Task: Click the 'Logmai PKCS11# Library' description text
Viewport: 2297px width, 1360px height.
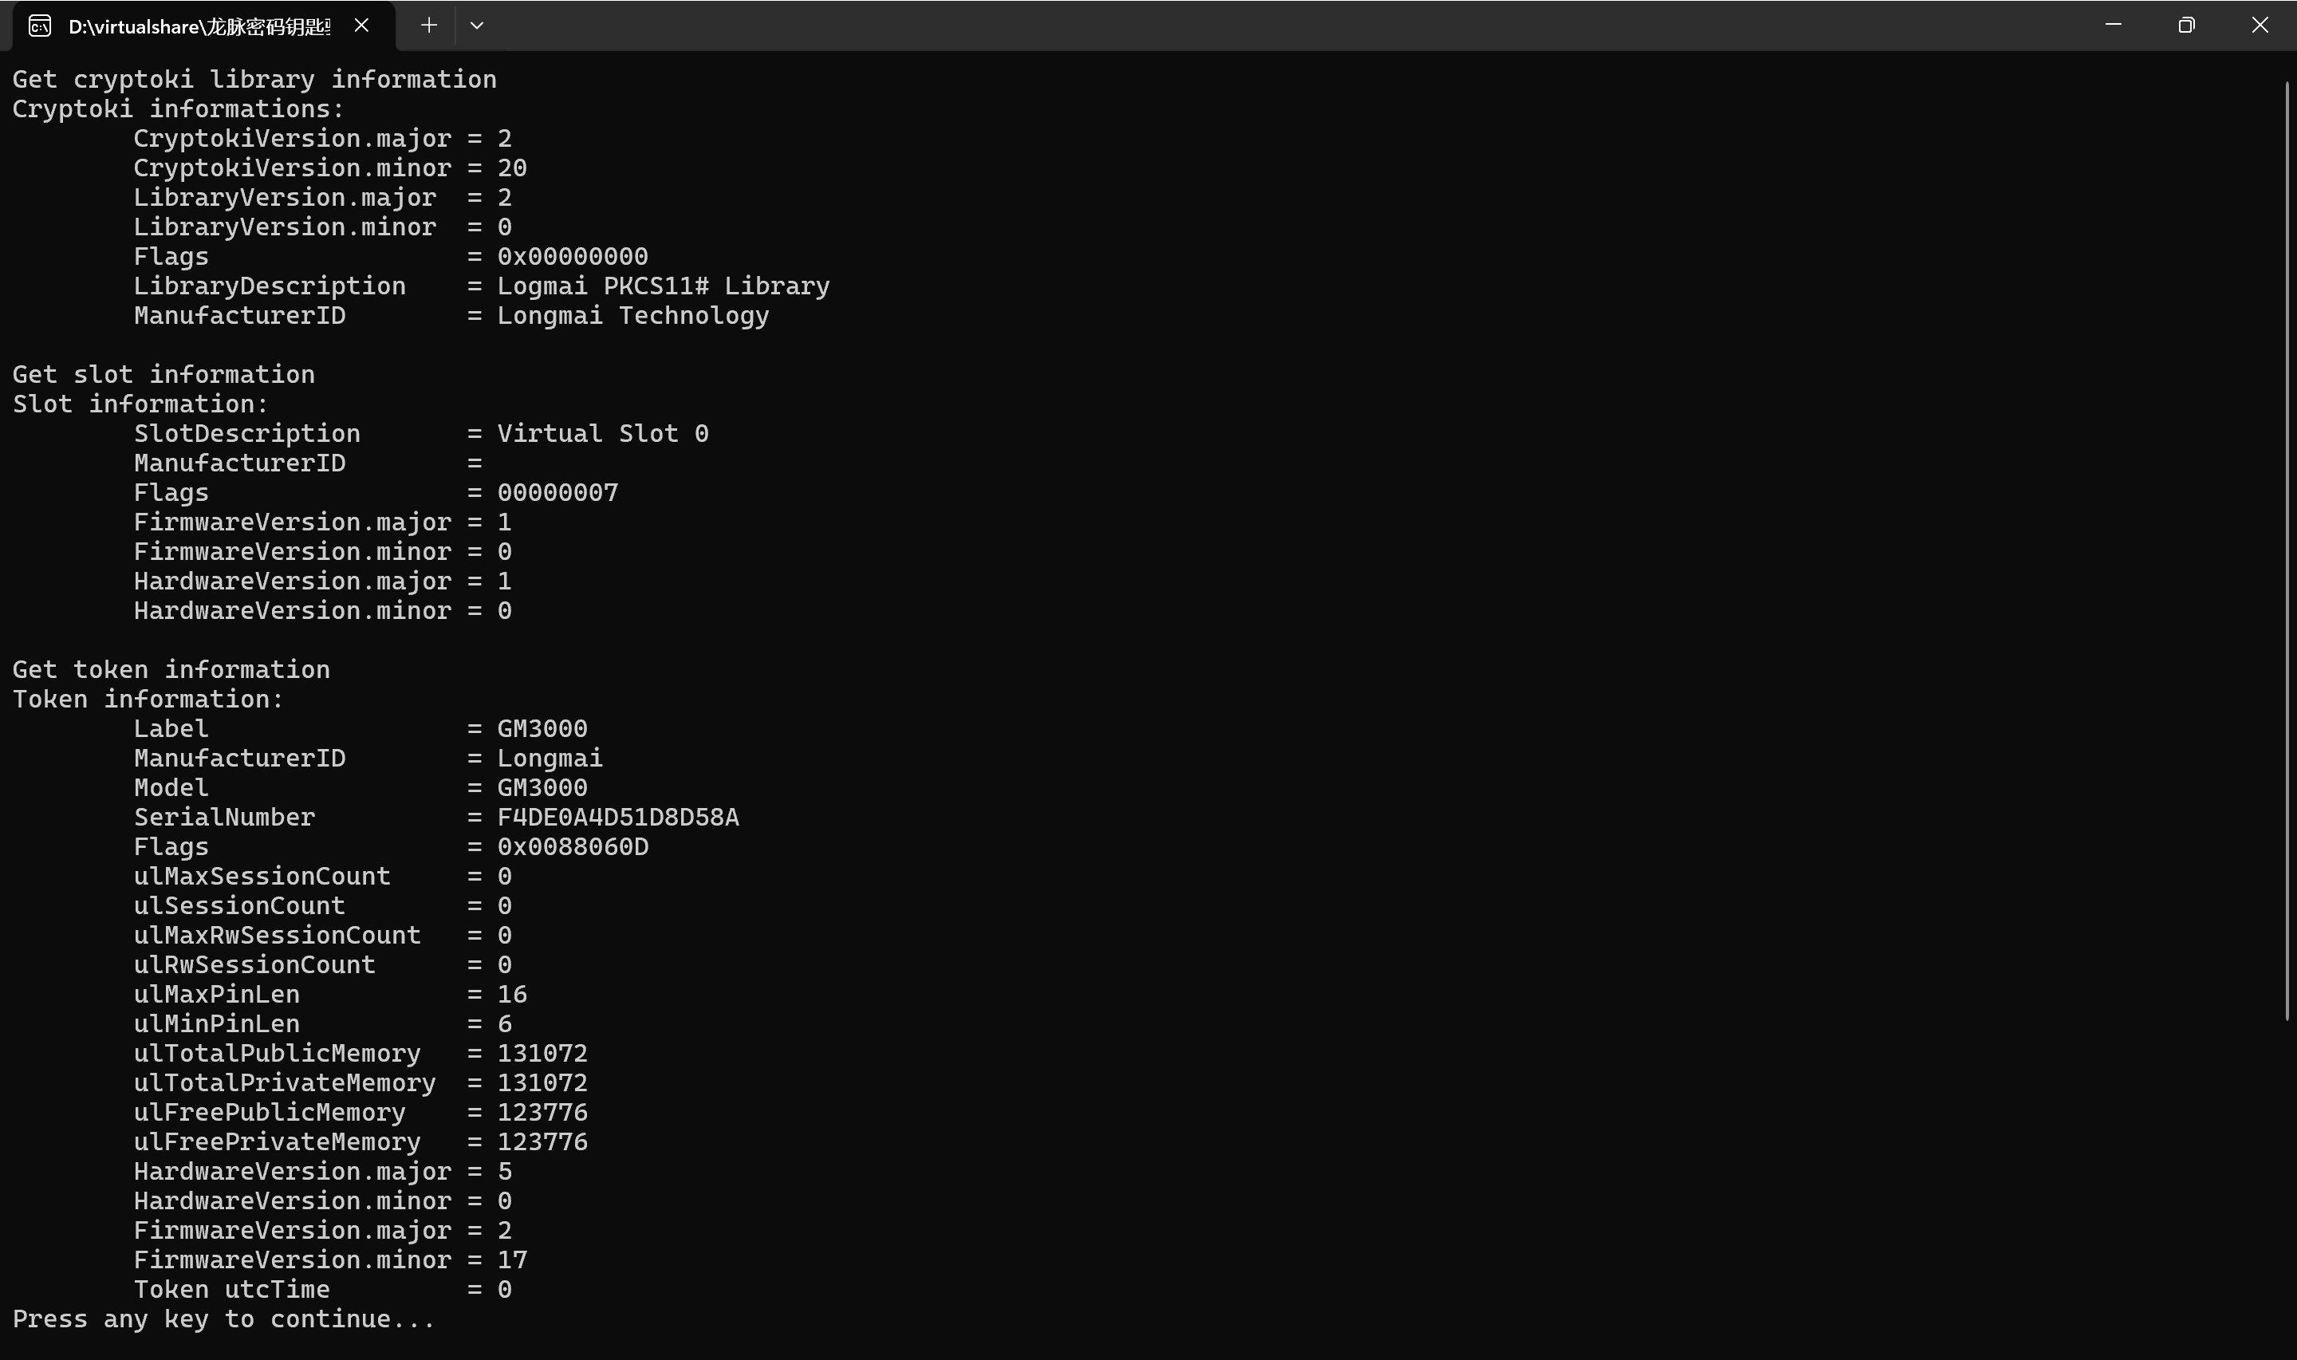Action: click(664, 286)
